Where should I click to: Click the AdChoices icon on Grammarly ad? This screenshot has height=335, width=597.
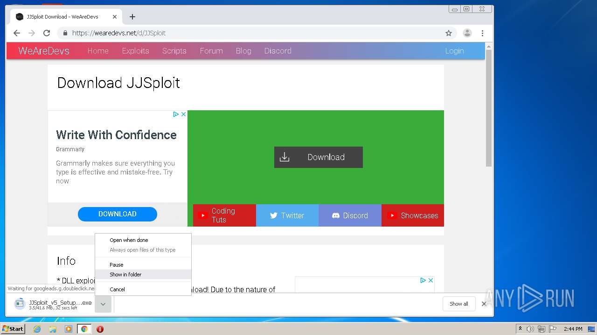click(176, 114)
